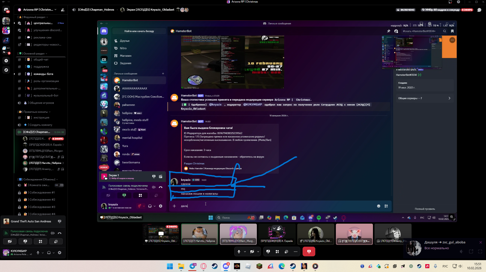Image resolution: width=486 pixels, height=272 pixels.
Task: Click the Add a server plus icon
Action: [x=6, y=61]
